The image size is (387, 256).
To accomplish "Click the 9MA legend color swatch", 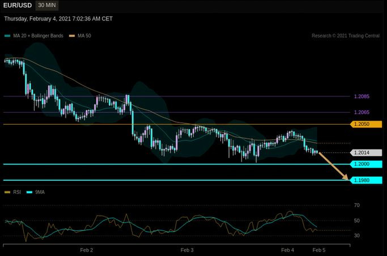I will pyautogui.click(x=29, y=192).
